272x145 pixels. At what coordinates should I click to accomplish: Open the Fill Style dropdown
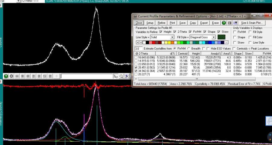pos(213,37)
